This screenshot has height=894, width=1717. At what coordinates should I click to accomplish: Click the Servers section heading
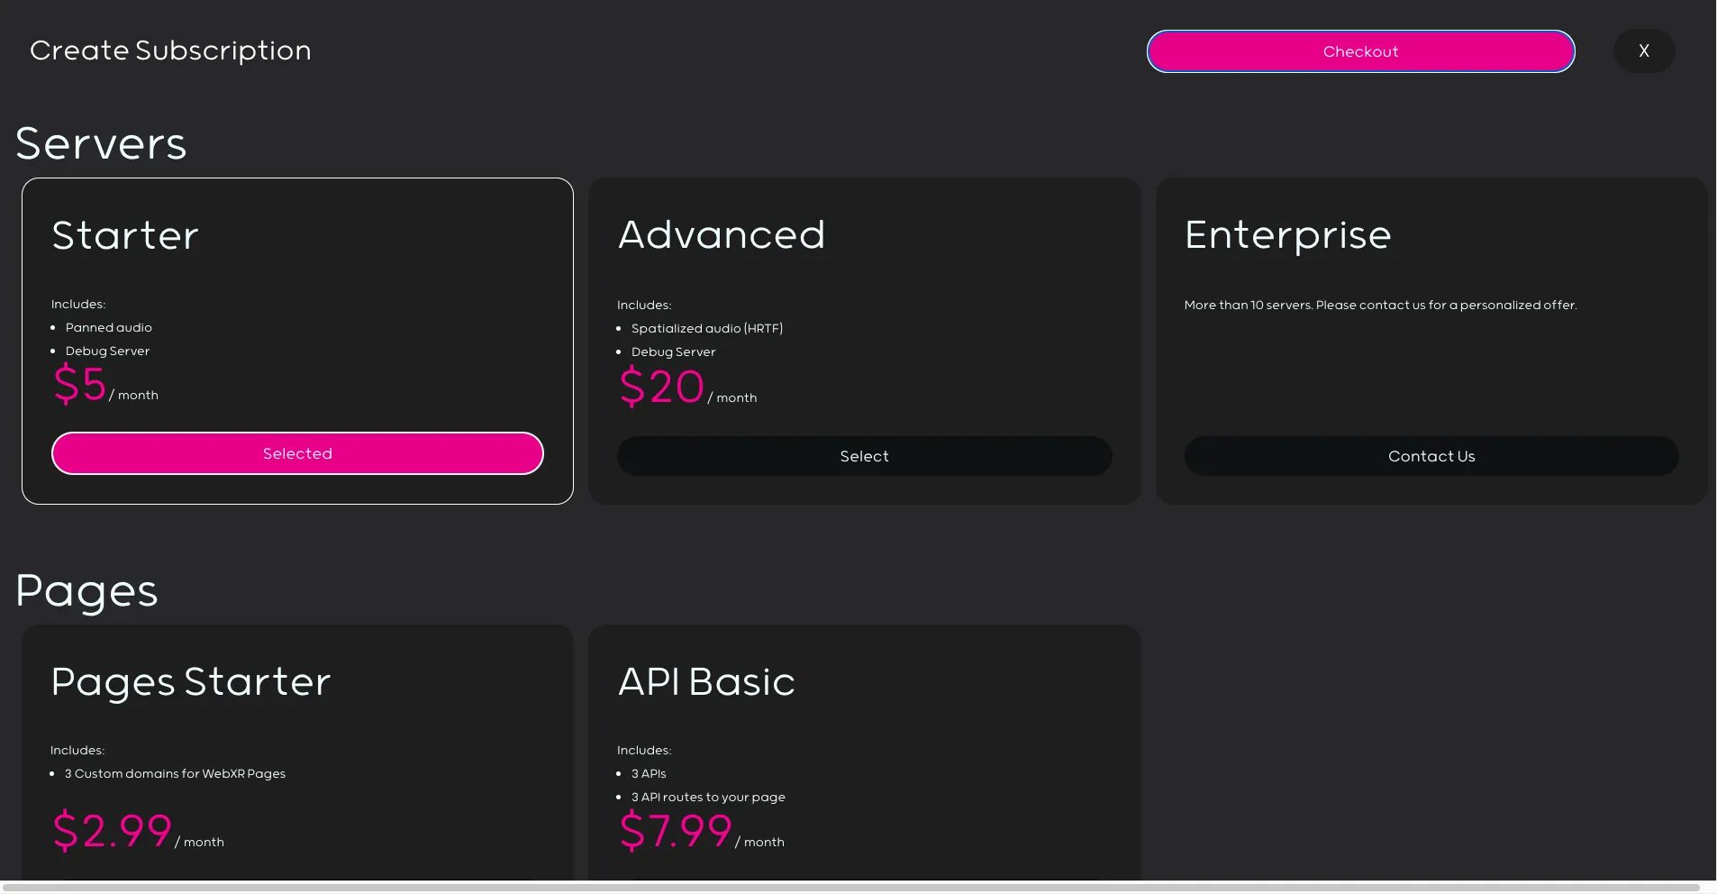coord(101,142)
